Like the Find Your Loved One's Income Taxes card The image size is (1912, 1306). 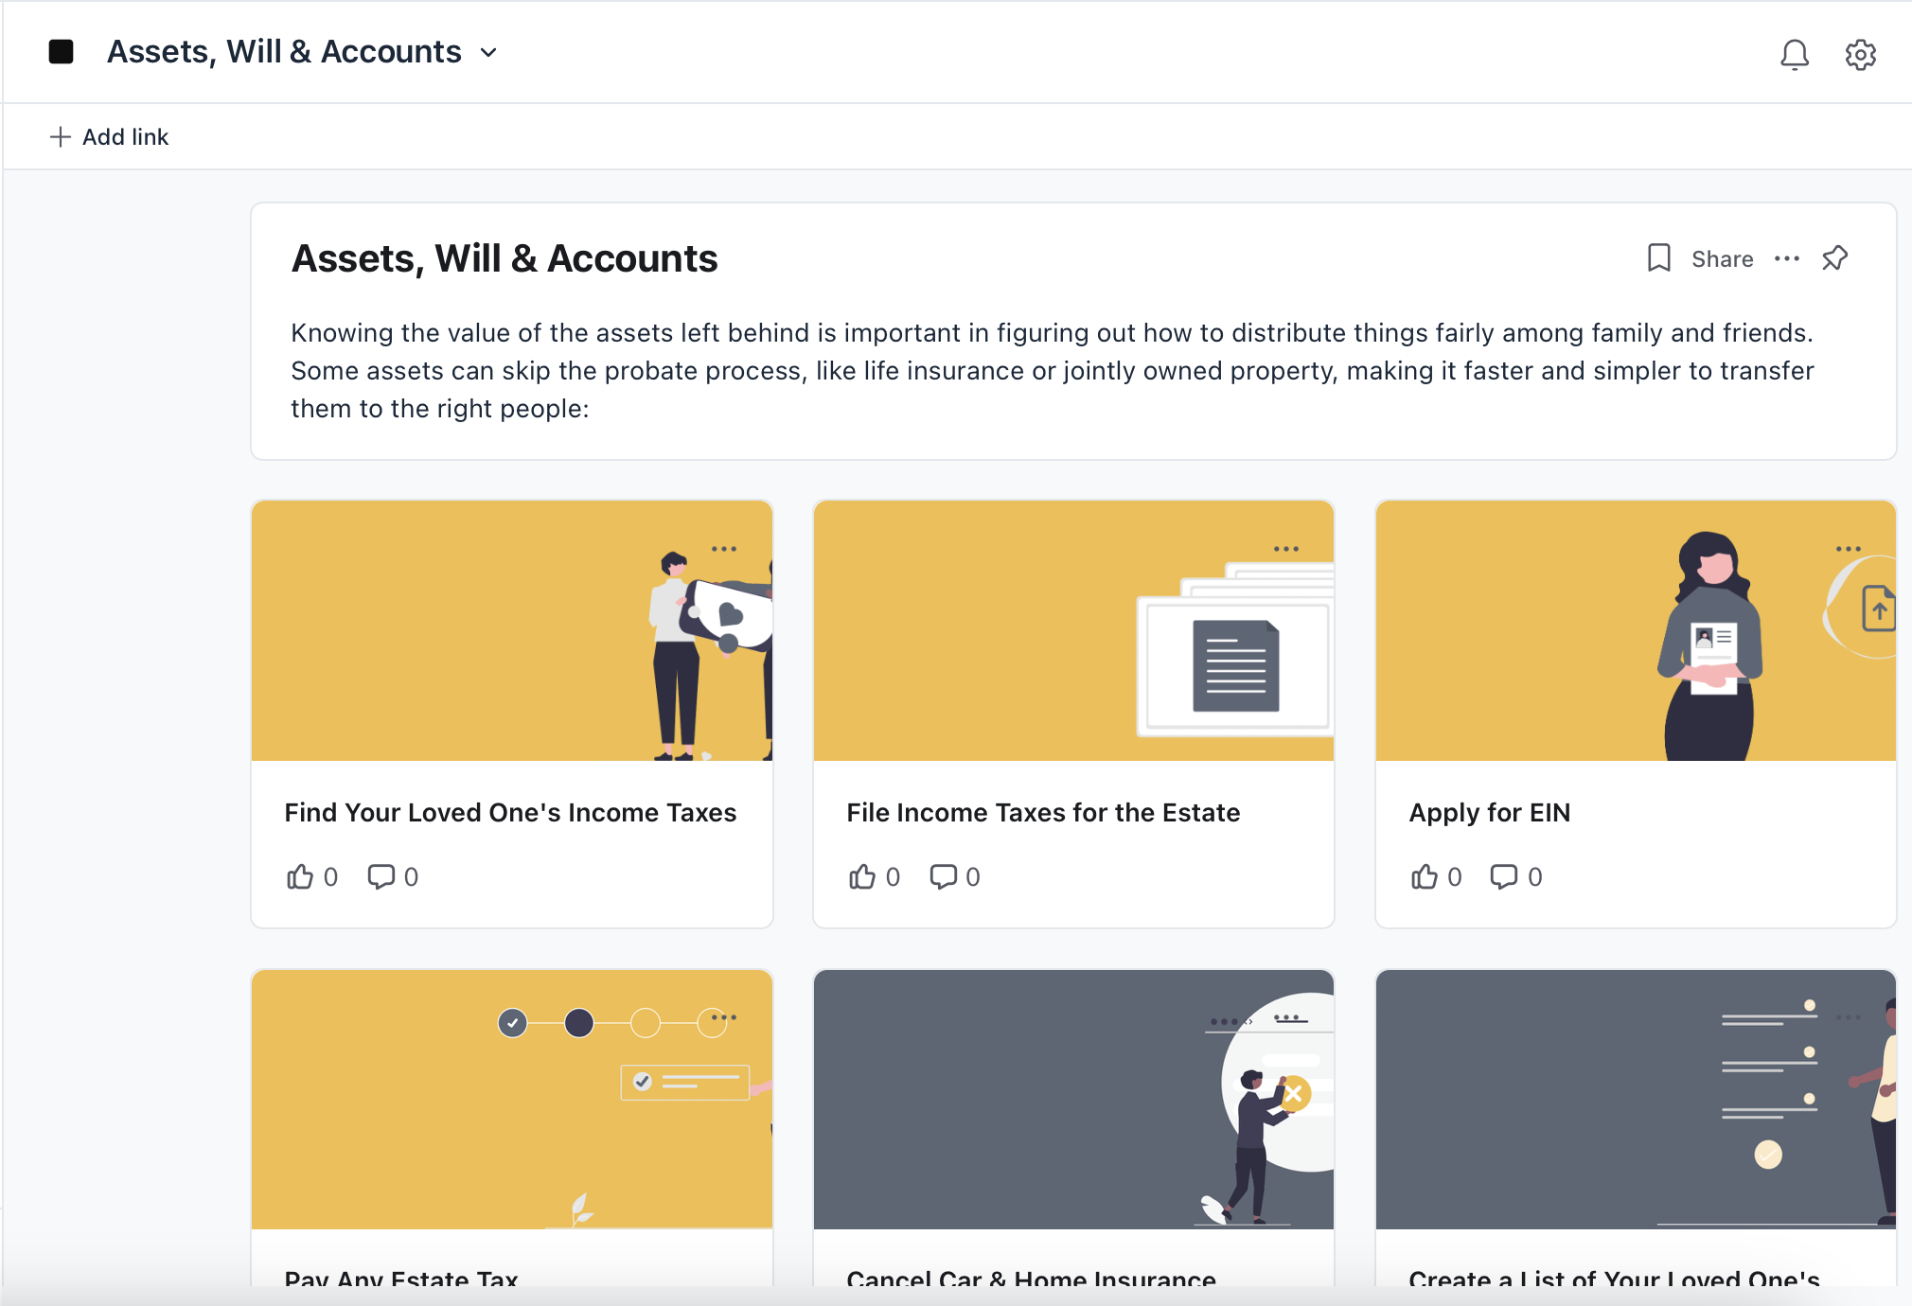point(300,877)
